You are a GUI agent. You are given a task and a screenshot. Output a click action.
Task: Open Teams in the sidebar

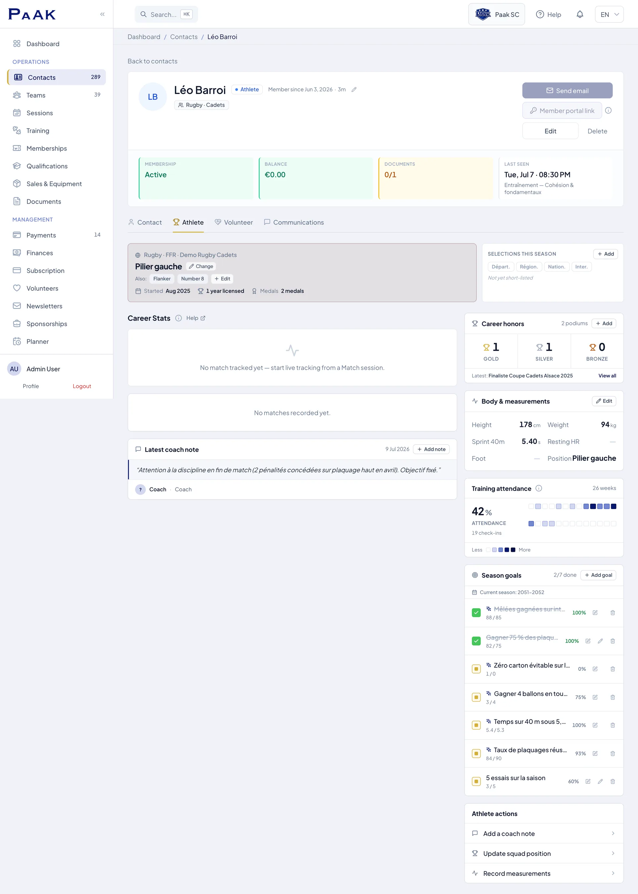(x=56, y=95)
